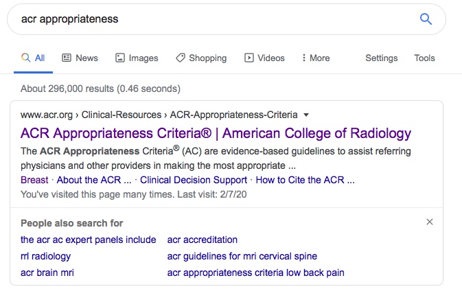
Task: Select the acr brain mri suggestion
Action: tap(47, 273)
